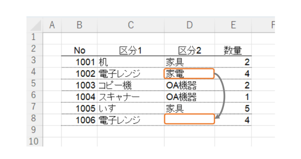This screenshot has width=301, height=159.
Task: Click the 区分1 header cell
Action: coord(131,51)
